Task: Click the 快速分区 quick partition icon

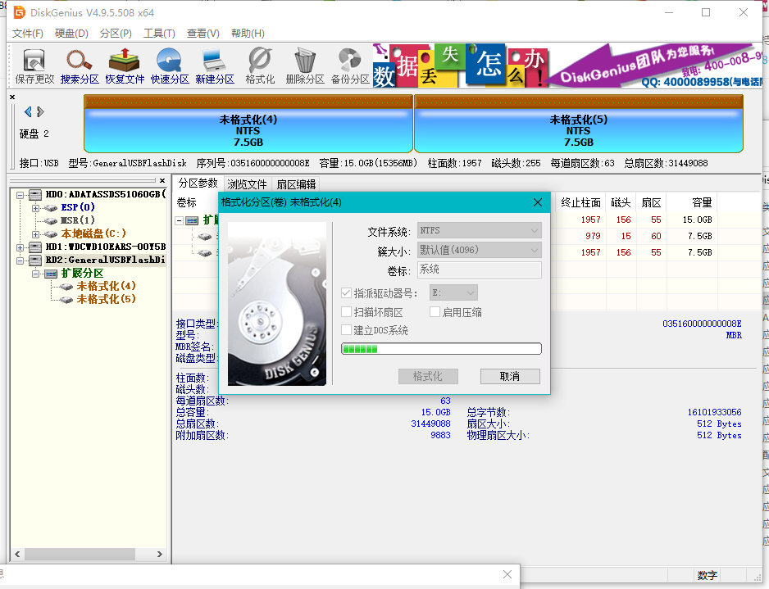Action: [170, 65]
